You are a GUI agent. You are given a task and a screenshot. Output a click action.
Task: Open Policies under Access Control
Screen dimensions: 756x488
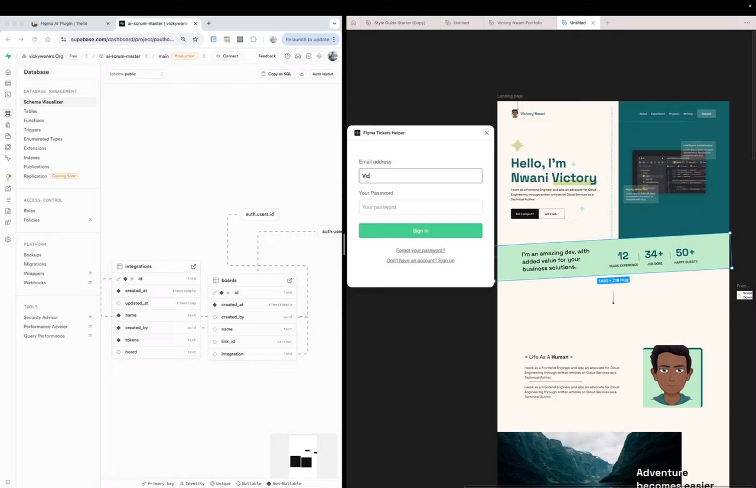[x=32, y=220]
